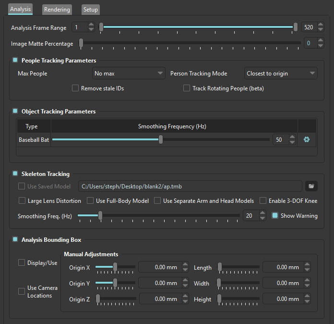Enable Track Rotating People (beta)
This screenshot has width=334, height=324.
point(187,88)
